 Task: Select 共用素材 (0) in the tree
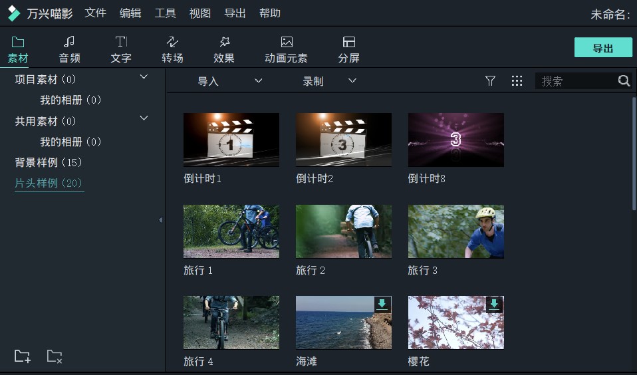coord(45,121)
